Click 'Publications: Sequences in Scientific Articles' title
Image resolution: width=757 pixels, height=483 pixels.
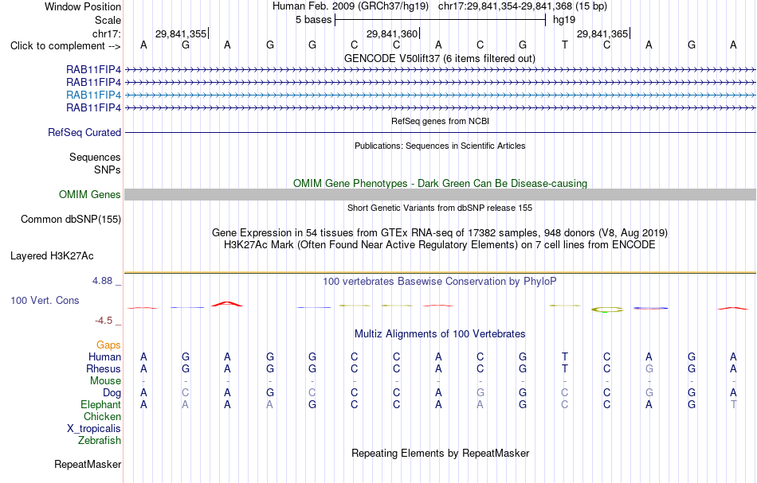coord(440,146)
